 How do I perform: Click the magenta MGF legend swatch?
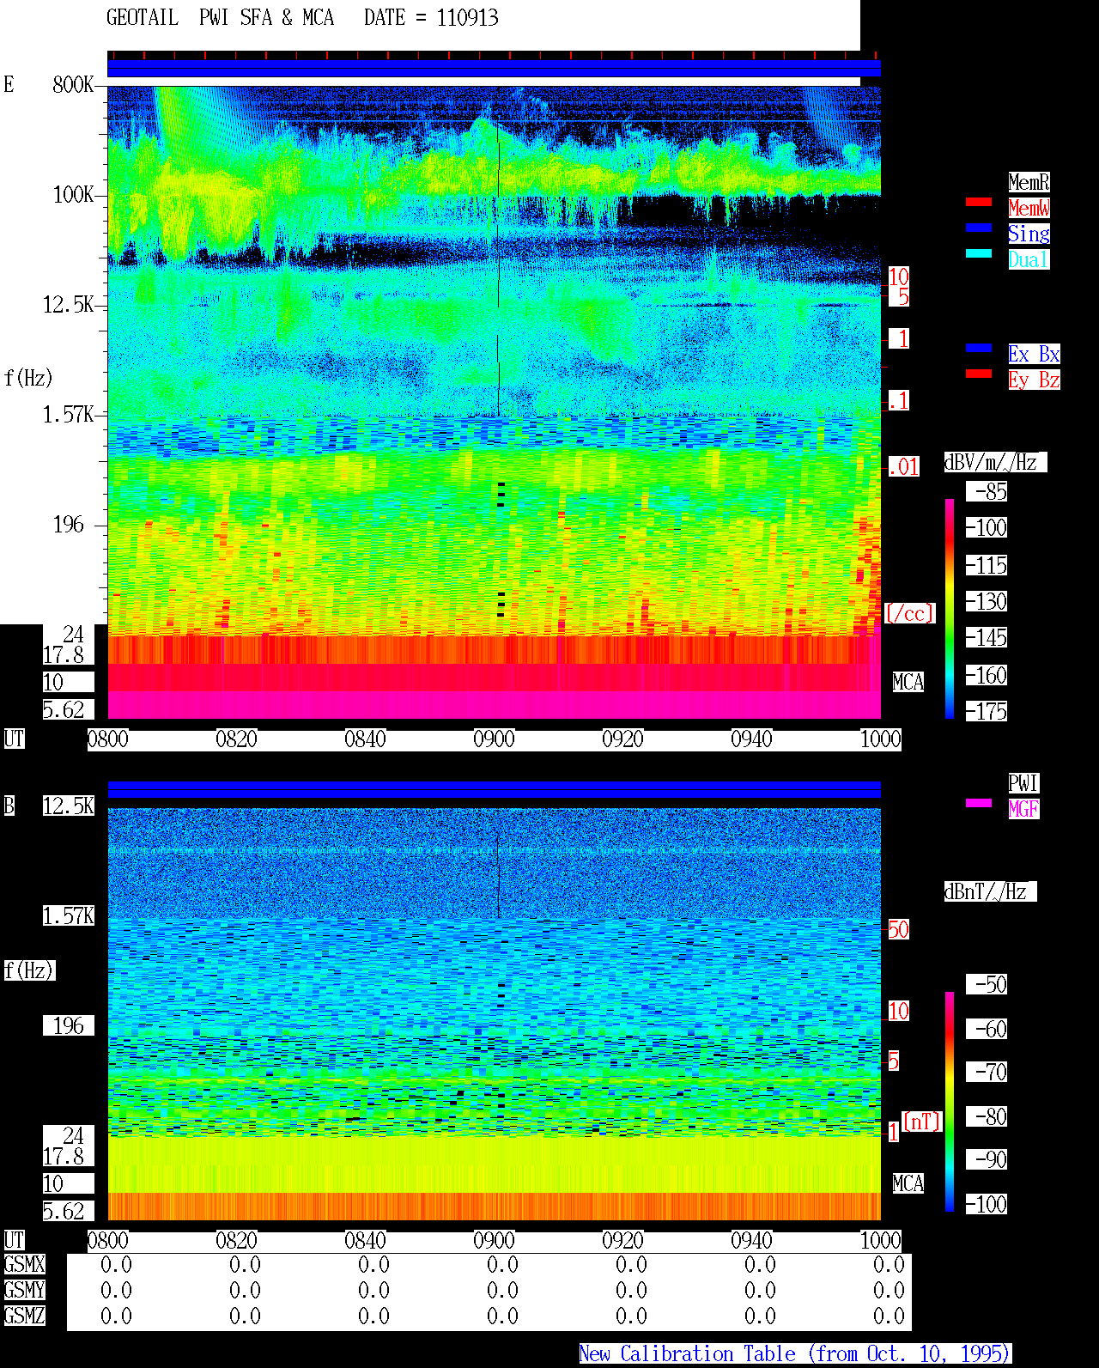[979, 803]
